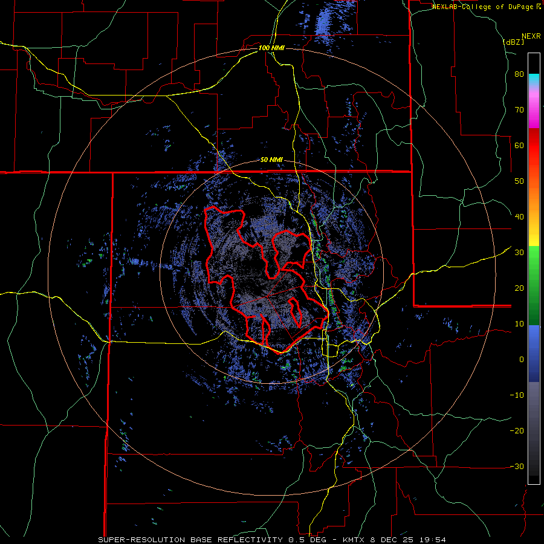Click the 'SUPER-RESOLUTION BASE REFLECTIVITY' caption text
This screenshot has height=544, width=544.
pos(190,540)
